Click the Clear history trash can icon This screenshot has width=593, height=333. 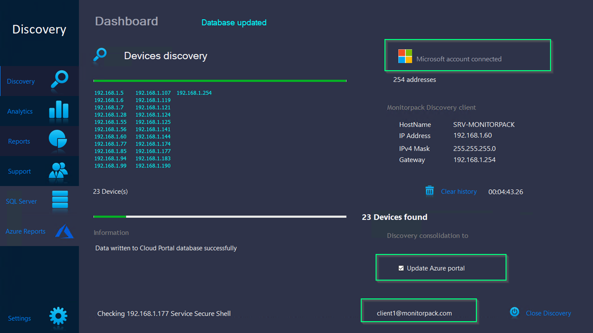point(430,191)
